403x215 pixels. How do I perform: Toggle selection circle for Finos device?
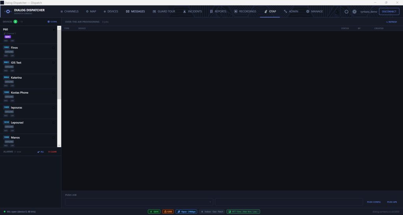54,48
